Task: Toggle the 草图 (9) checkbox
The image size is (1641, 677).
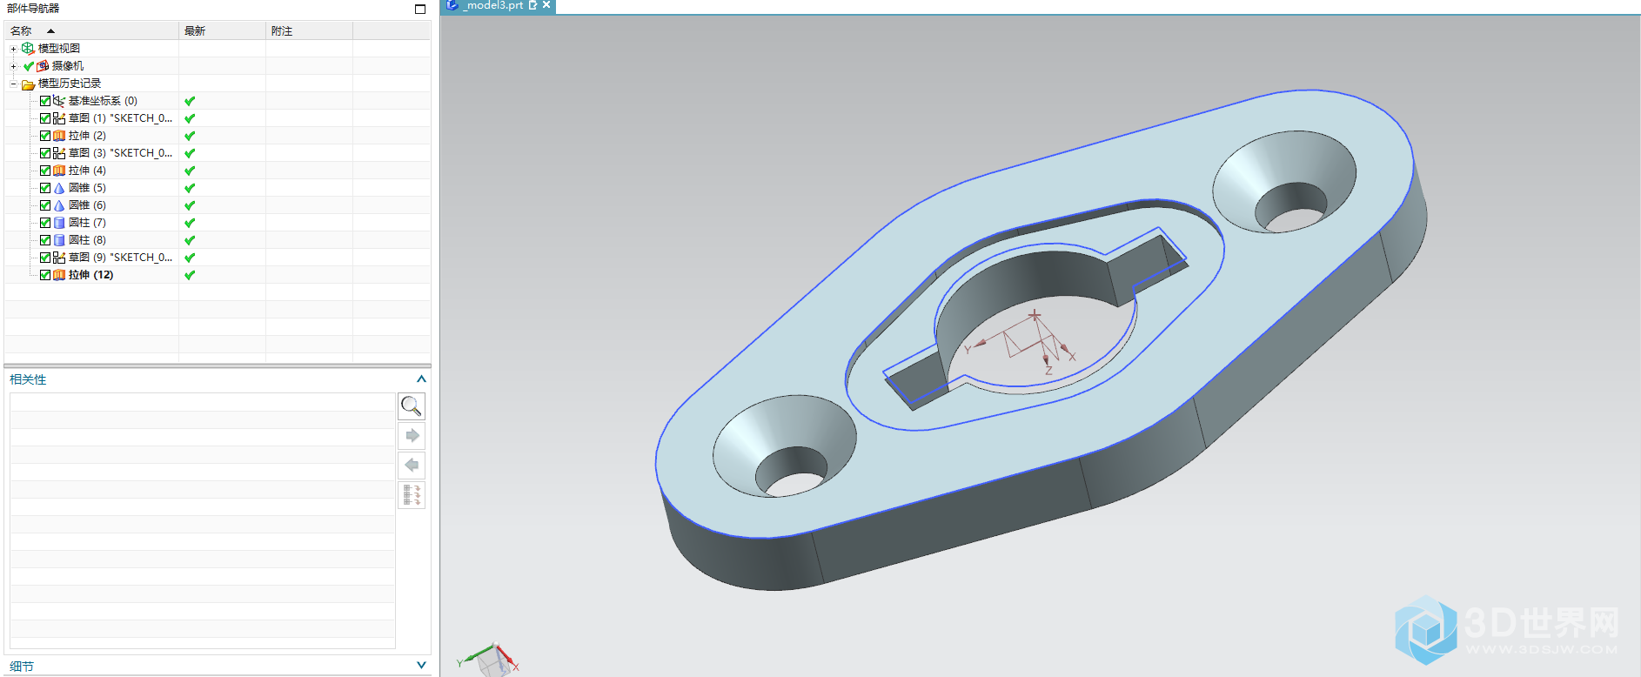Action: click(45, 258)
